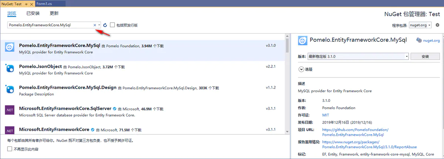Click package icon in details pane header
The height and width of the screenshot is (159, 444).
click(x=303, y=40)
